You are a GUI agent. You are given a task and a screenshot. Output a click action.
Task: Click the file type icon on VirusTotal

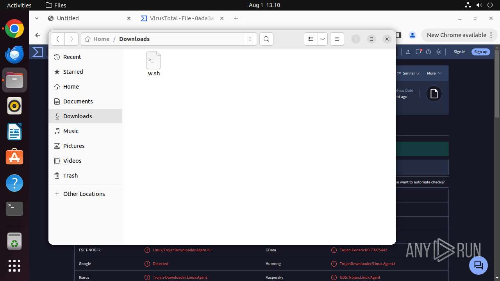[434, 94]
